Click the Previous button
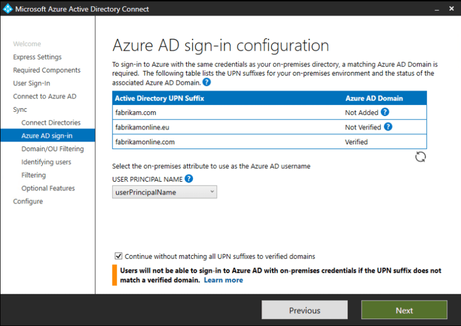Screen dimensions: 461x326 304,310
